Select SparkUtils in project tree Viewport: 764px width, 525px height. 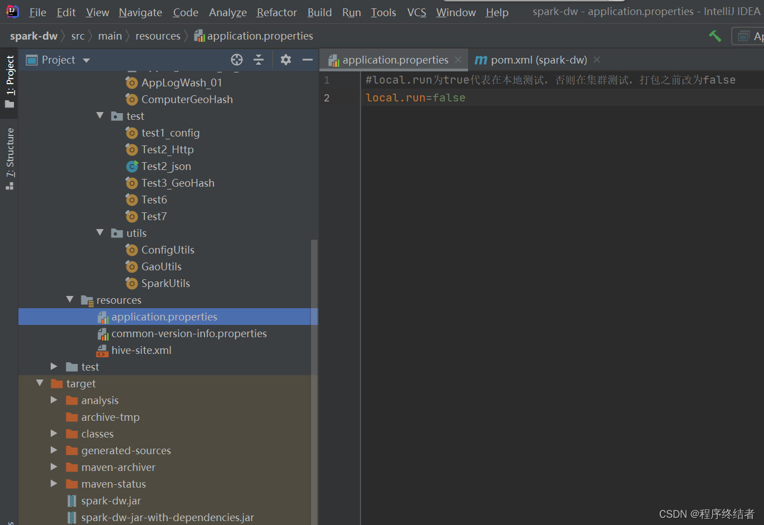click(166, 283)
